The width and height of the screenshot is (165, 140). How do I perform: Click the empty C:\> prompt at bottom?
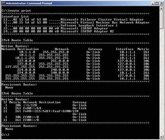5,135
